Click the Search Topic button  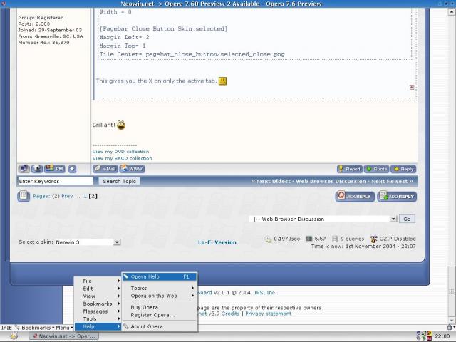[x=120, y=181]
